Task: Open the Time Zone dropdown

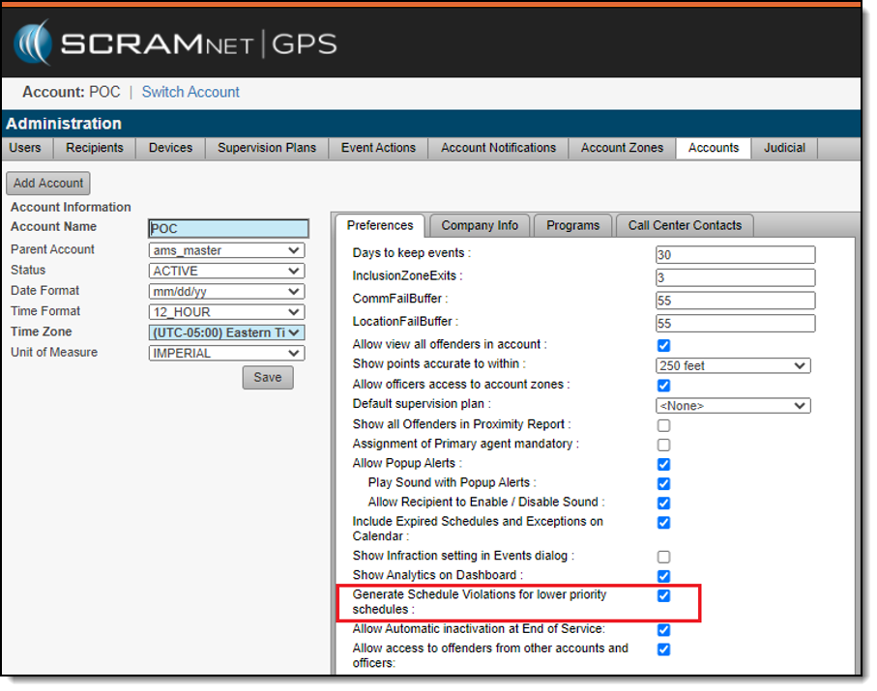Action: click(x=228, y=332)
